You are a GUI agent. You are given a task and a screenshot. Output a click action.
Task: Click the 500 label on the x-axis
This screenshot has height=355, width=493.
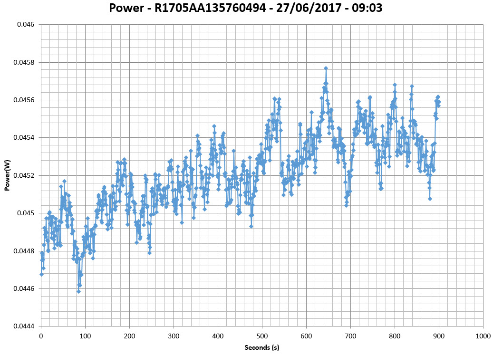tap(262, 336)
